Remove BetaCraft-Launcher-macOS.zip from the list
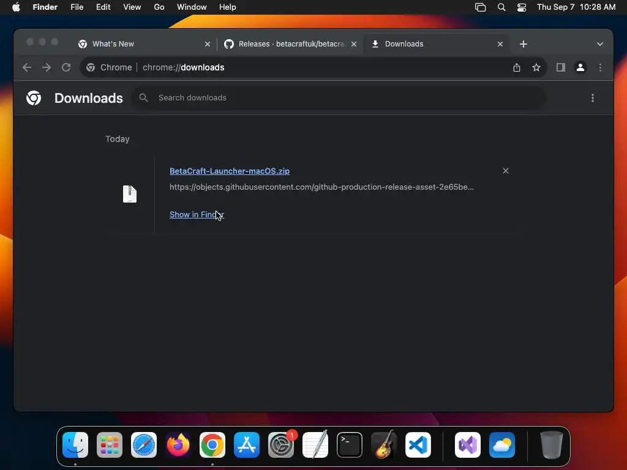The width and height of the screenshot is (627, 470). [x=505, y=171]
